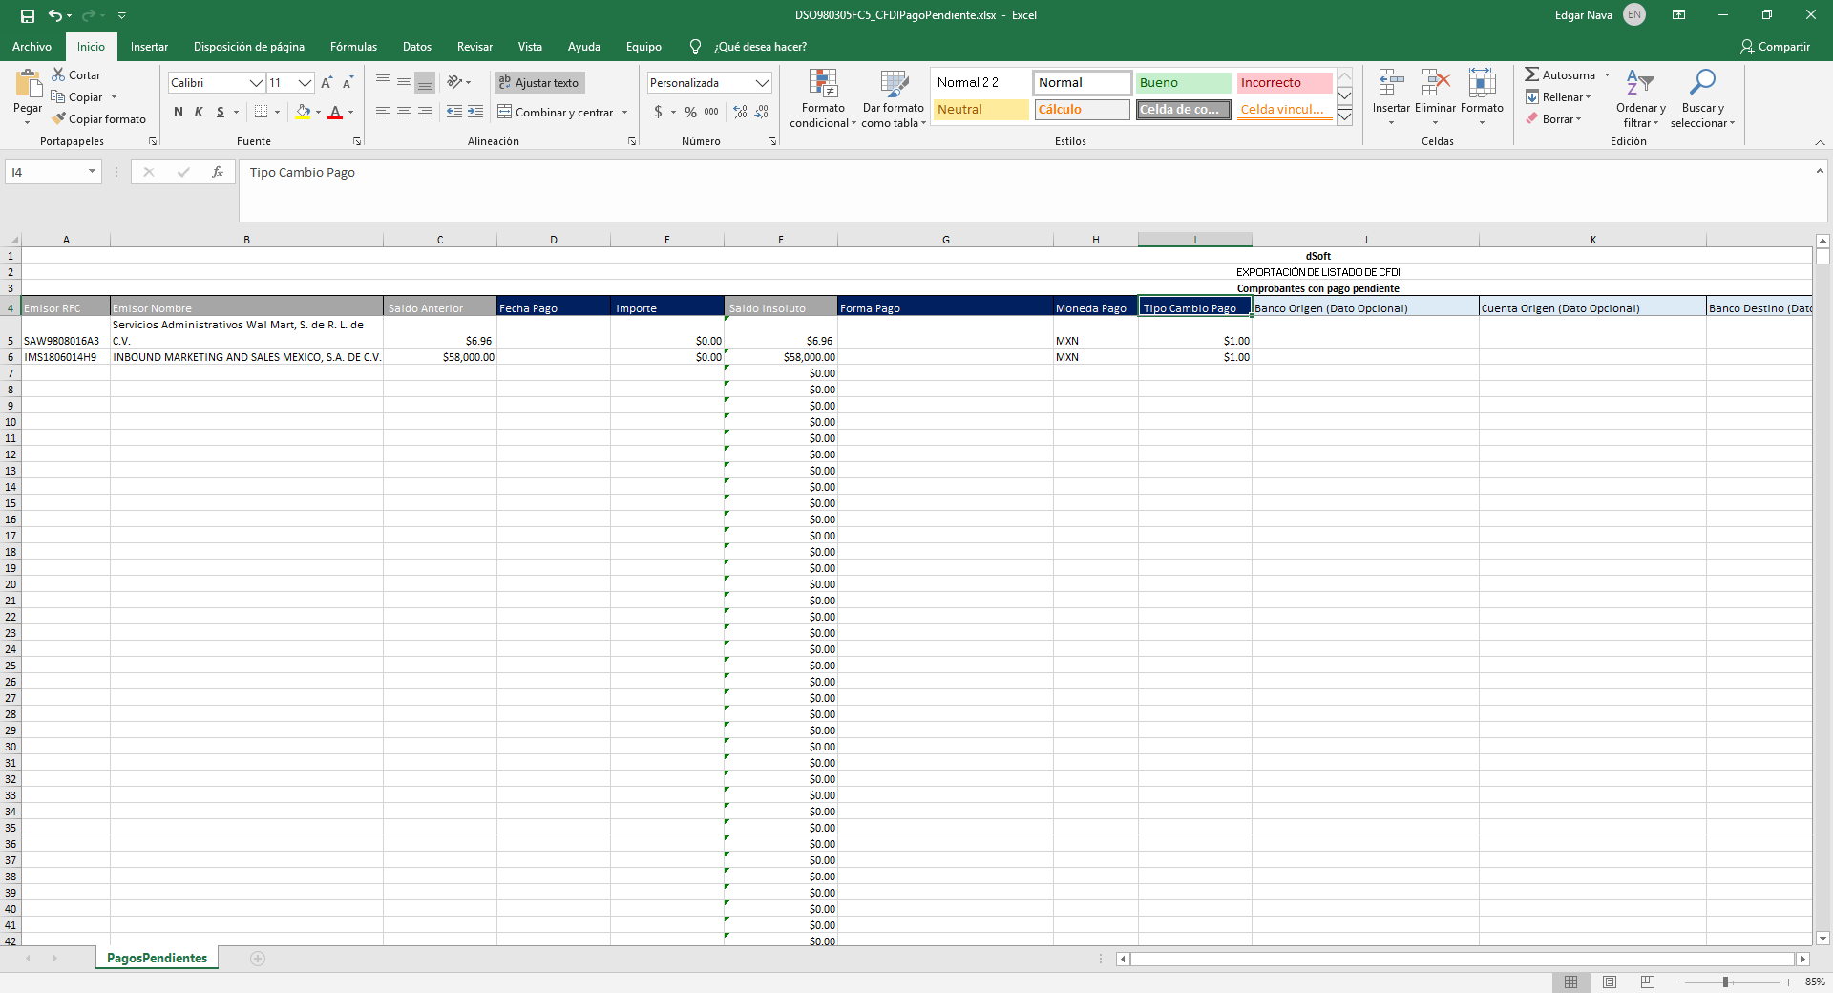1833x993 pixels.
Task: Open the Name Box dropdown arrow
Action: pyautogui.click(x=92, y=172)
